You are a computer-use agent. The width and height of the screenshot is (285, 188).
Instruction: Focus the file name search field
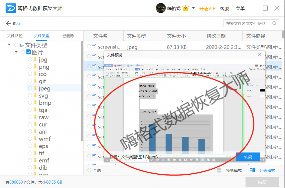(251, 23)
